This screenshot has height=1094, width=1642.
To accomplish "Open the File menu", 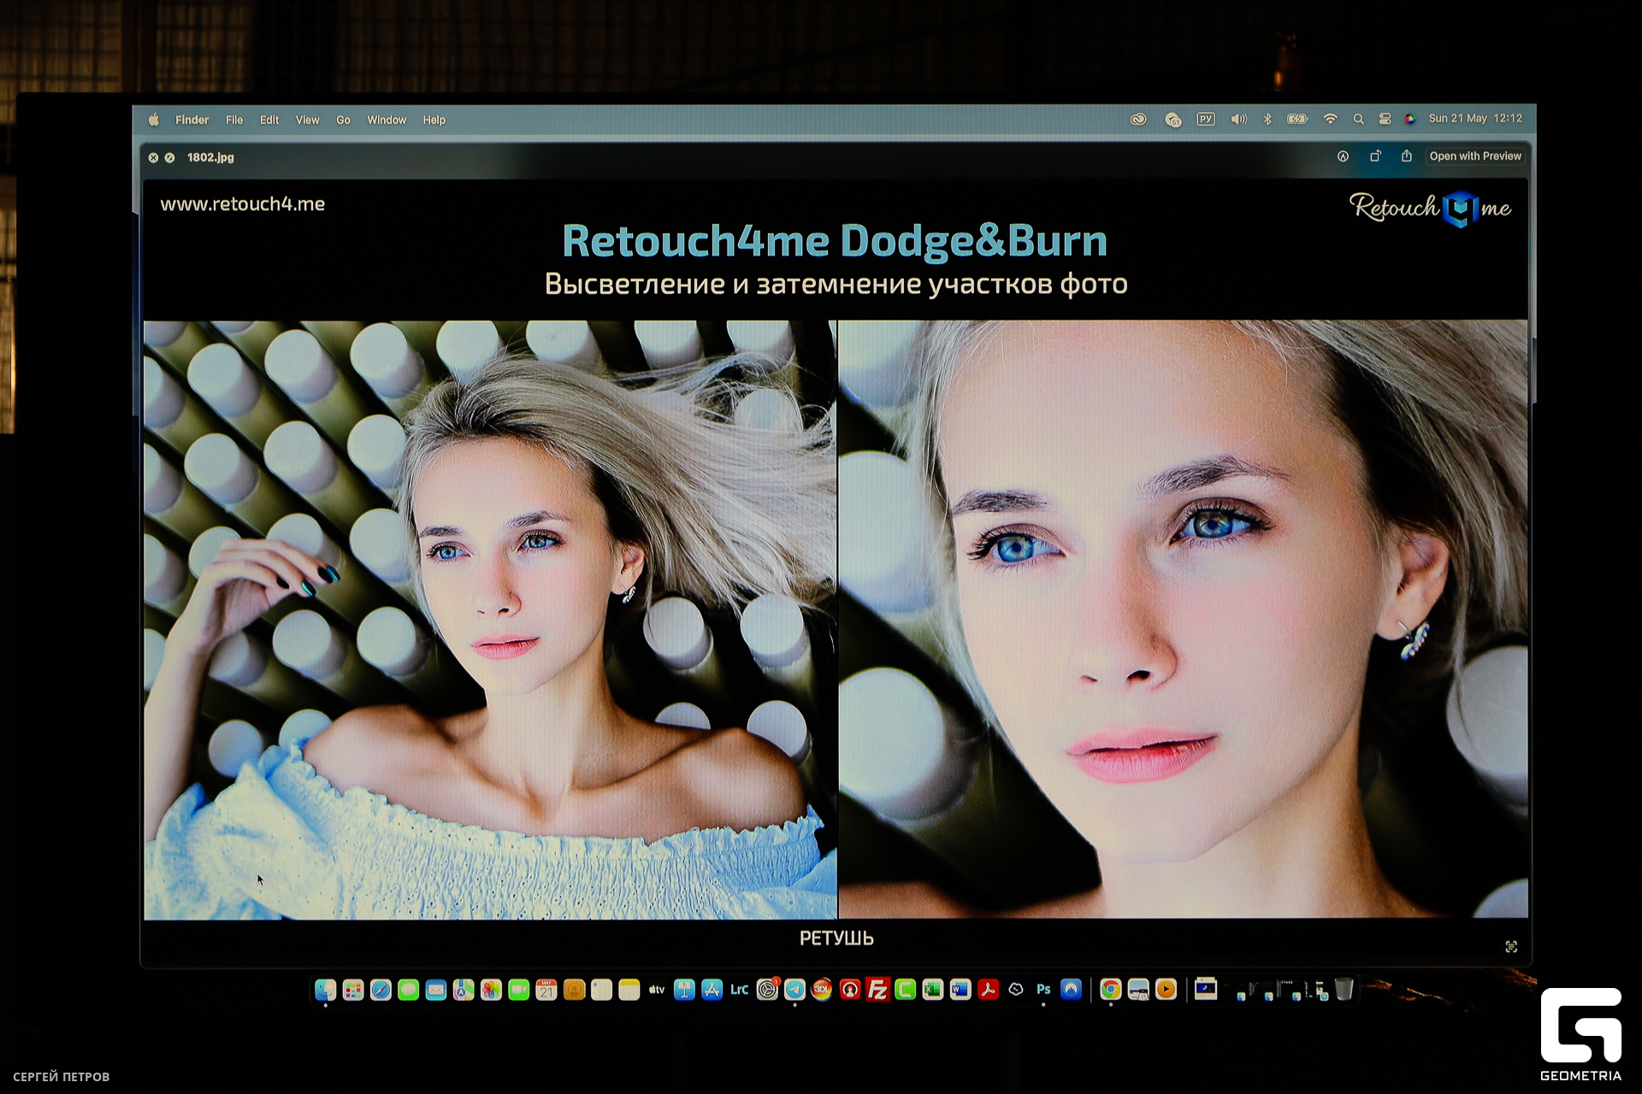I will click(x=234, y=121).
